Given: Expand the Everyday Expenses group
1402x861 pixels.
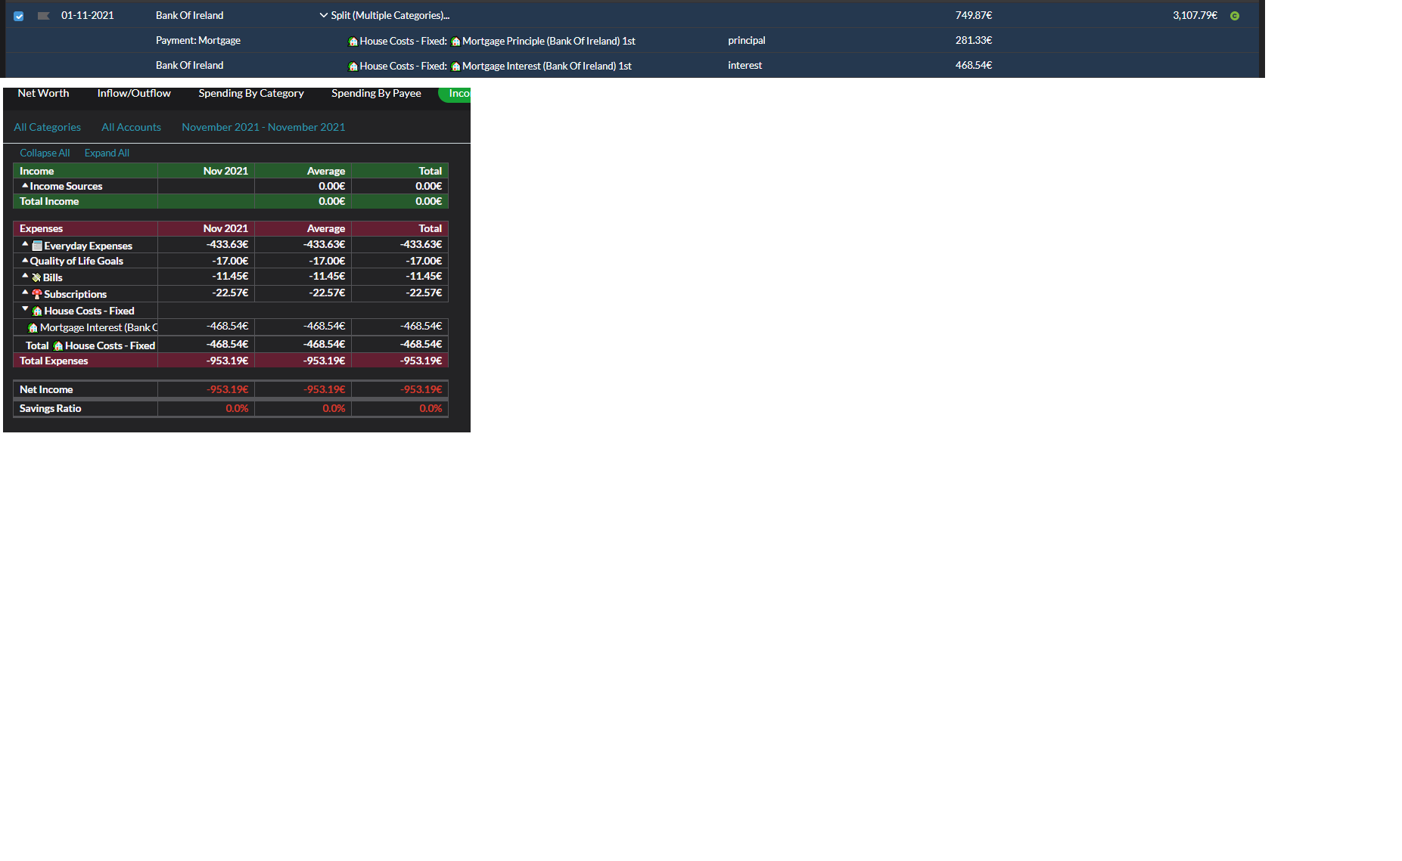Looking at the screenshot, I should (x=25, y=244).
